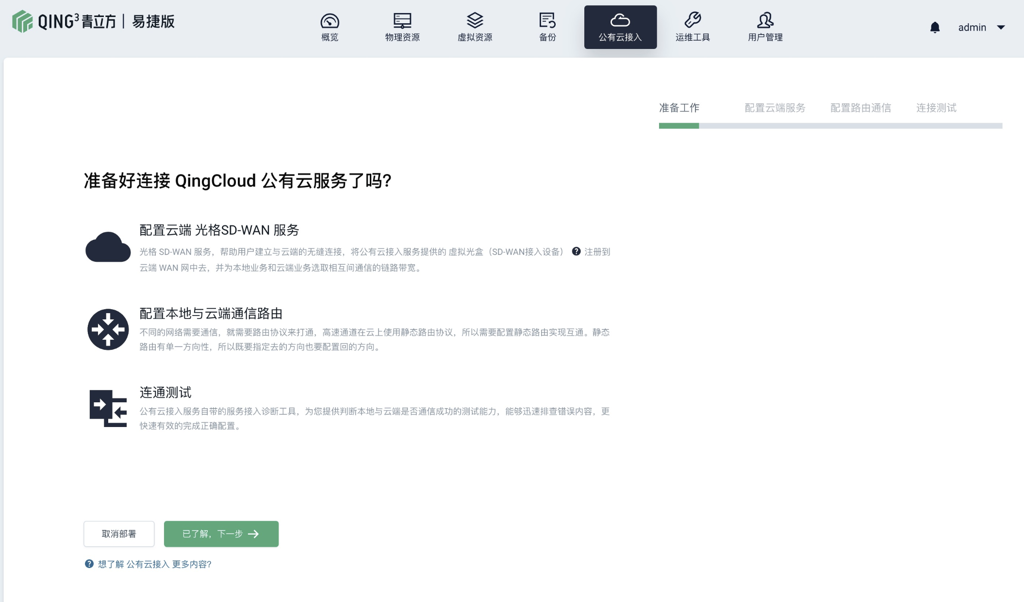
Task: Open the 虚拟资源 section
Action: click(475, 27)
